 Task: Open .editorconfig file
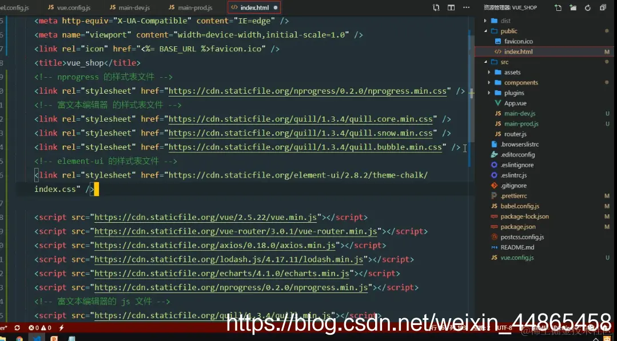coord(518,155)
